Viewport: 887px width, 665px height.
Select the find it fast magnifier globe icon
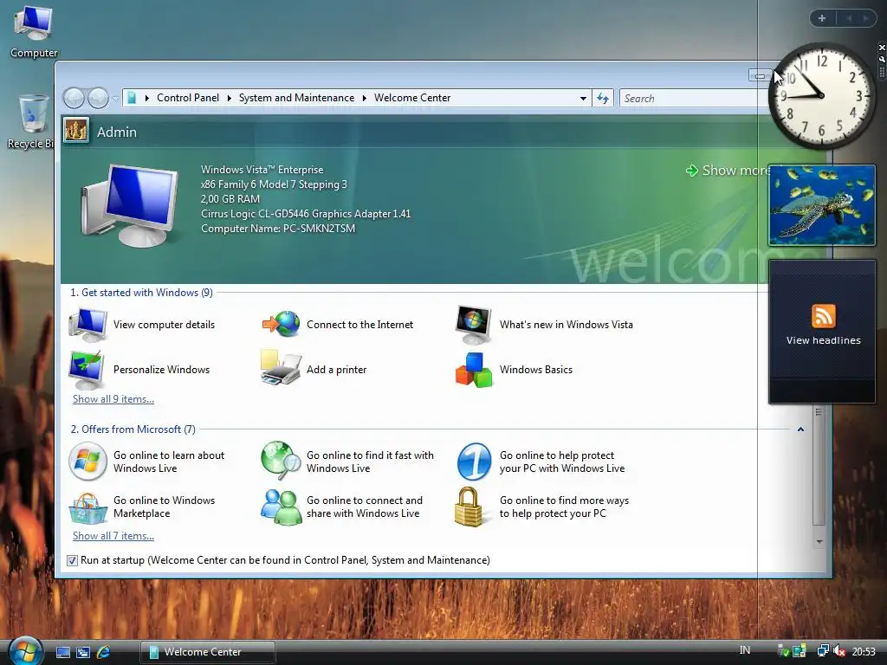282,461
